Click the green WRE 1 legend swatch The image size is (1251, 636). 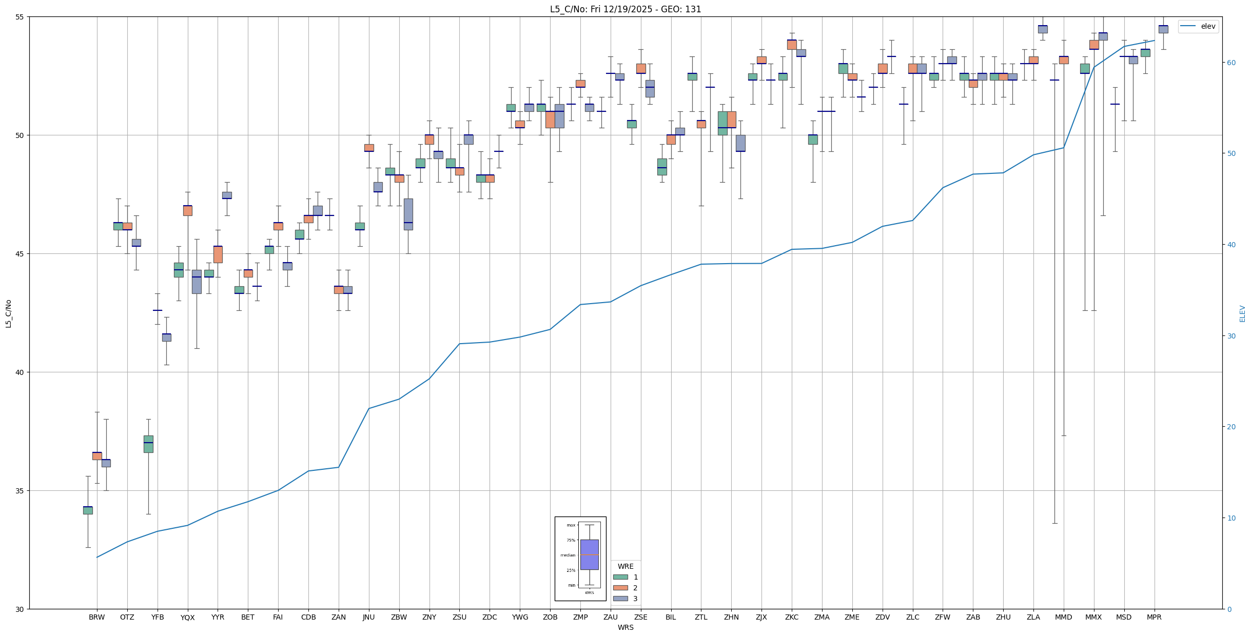click(x=620, y=577)
